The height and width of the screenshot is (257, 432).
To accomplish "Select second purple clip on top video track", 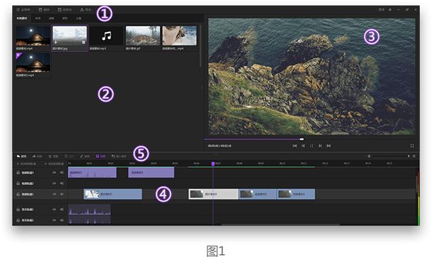I will [x=151, y=172].
